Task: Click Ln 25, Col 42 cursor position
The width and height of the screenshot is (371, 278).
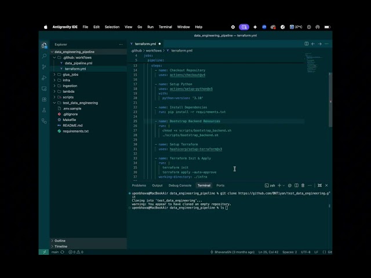Action: pyautogui.click(x=268, y=252)
